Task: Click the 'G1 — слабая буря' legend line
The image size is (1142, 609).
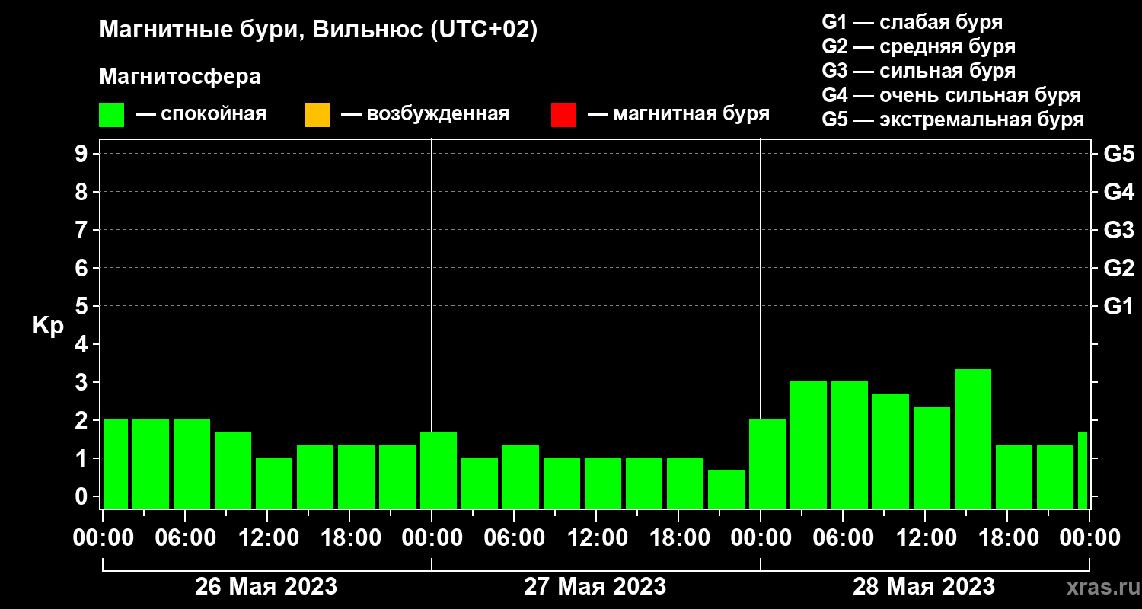Action: point(912,21)
